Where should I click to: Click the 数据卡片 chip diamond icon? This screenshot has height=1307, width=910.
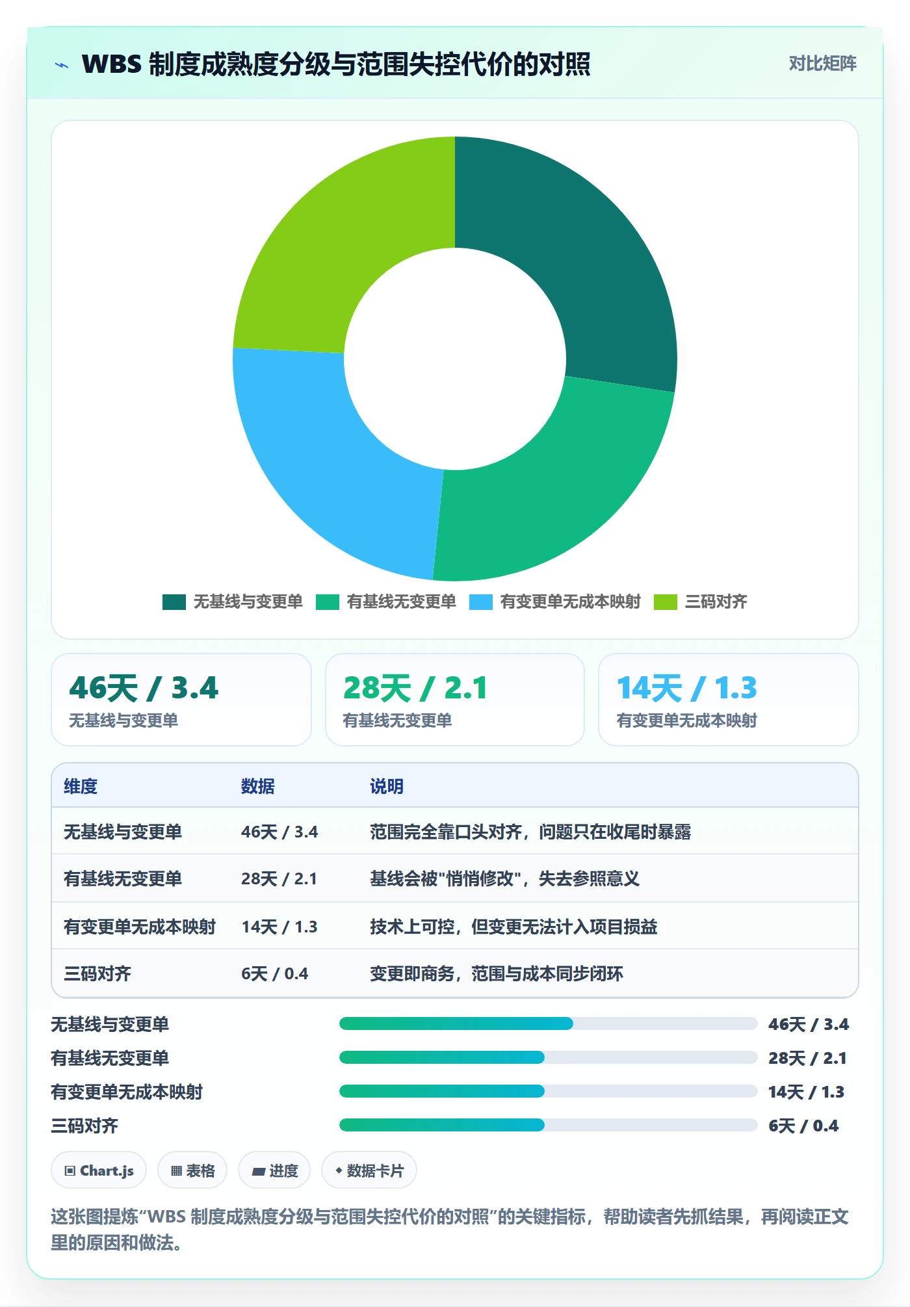(x=339, y=1170)
